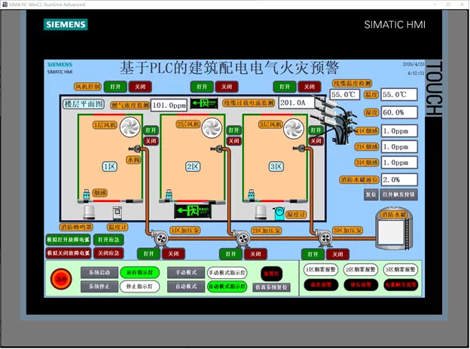Viewport: 470px width, 349px height.
Task: Click the 2.0% 消防水罐液位 field
Action: (399, 179)
